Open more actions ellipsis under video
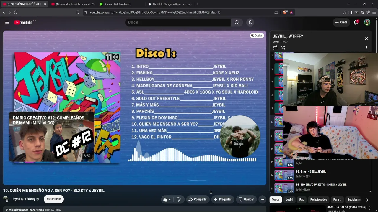The image size is (378, 212). coord(262,199)
